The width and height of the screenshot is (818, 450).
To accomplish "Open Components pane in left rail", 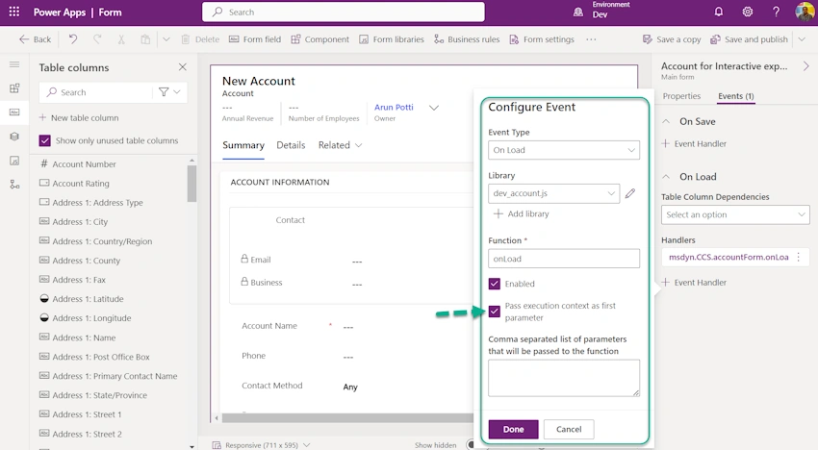I will coord(14,88).
